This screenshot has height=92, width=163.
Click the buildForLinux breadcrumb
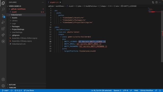[x=90, y=6]
